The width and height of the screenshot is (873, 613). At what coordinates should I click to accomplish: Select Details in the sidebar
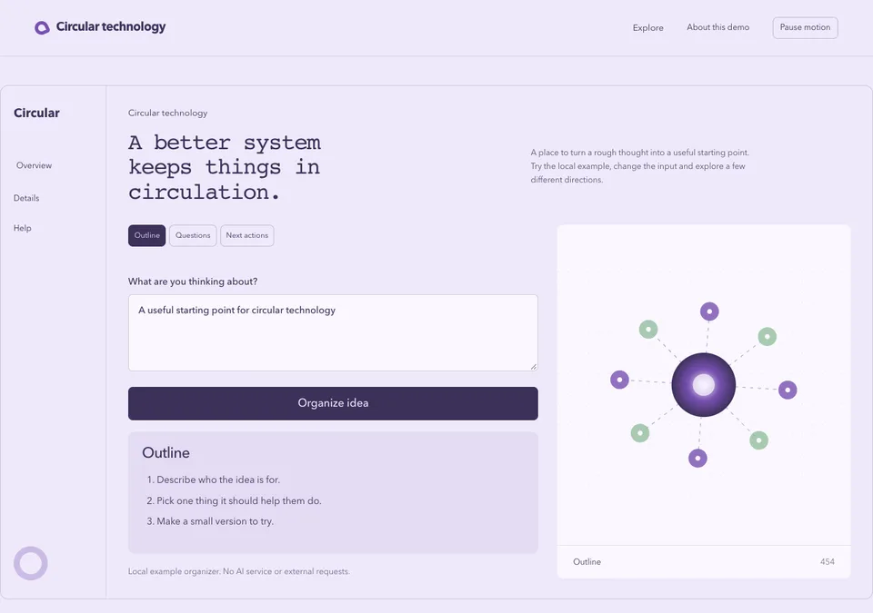pos(26,198)
